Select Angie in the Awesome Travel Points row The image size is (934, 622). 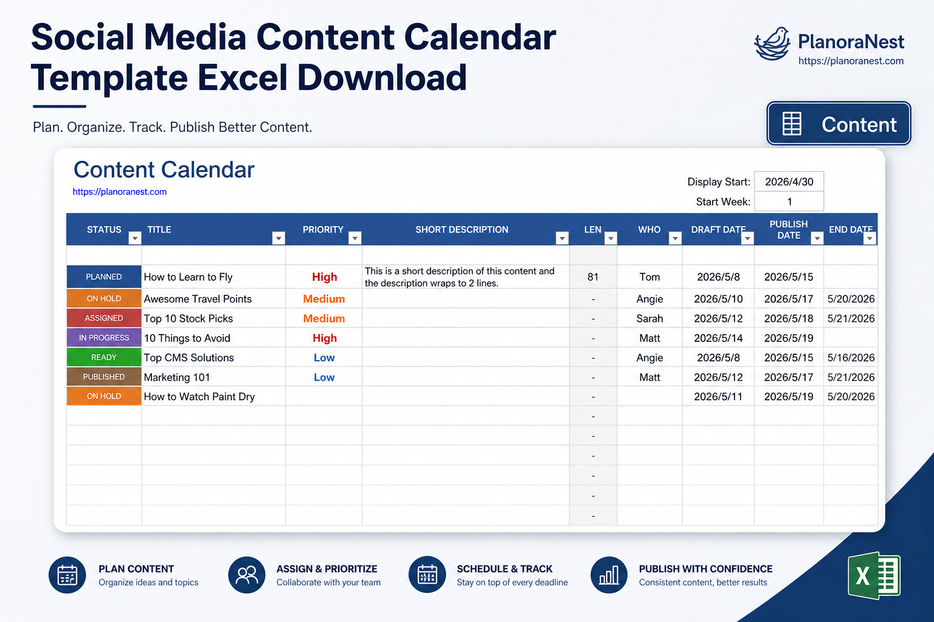click(x=649, y=299)
